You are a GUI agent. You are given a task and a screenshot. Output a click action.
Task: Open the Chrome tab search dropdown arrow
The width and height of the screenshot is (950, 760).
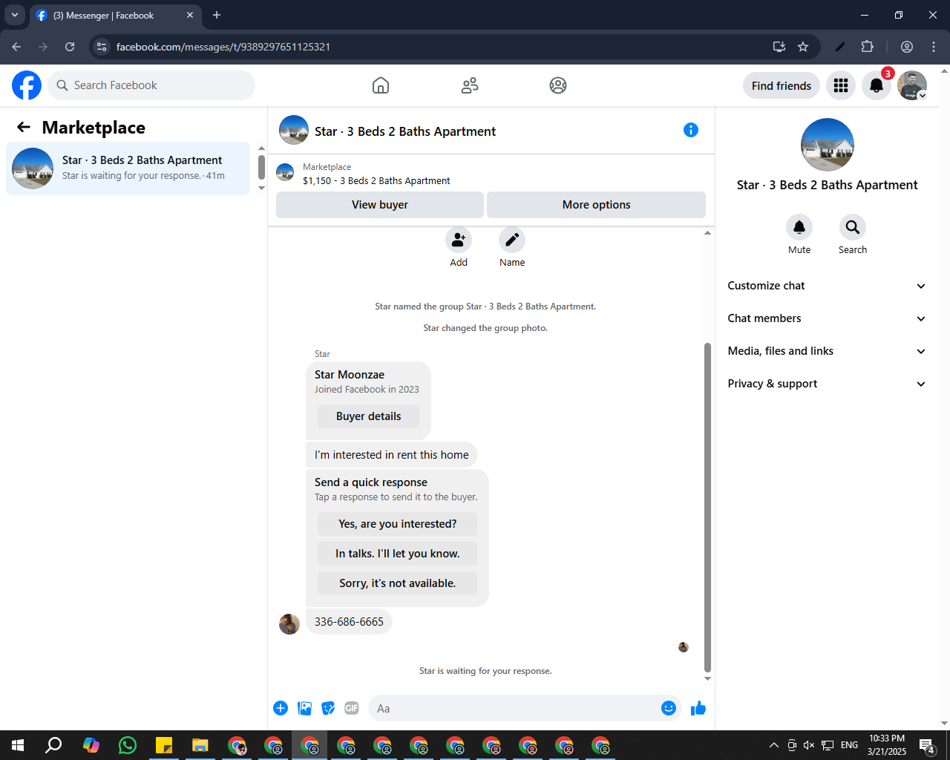(14, 15)
